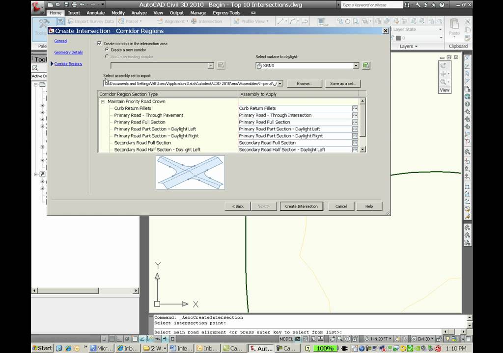Viewport: 503px width, 353px height.
Task: Toggle Ortho Mode in the status bar
Action: tap(119, 339)
